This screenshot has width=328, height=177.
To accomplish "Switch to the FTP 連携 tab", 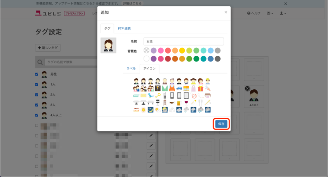I will (124, 28).
